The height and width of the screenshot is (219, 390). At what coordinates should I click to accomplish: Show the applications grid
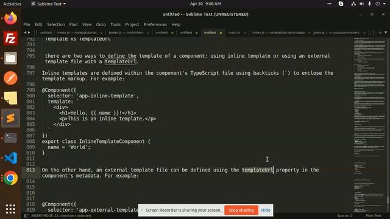point(10,209)
